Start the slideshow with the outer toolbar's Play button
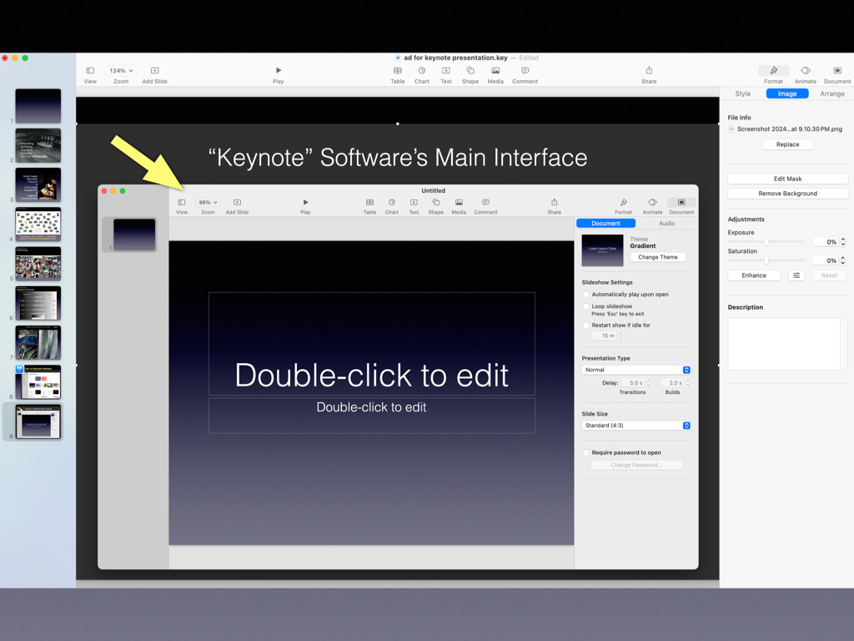The width and height of the screenshot is (854, 641). pos(279,70)
